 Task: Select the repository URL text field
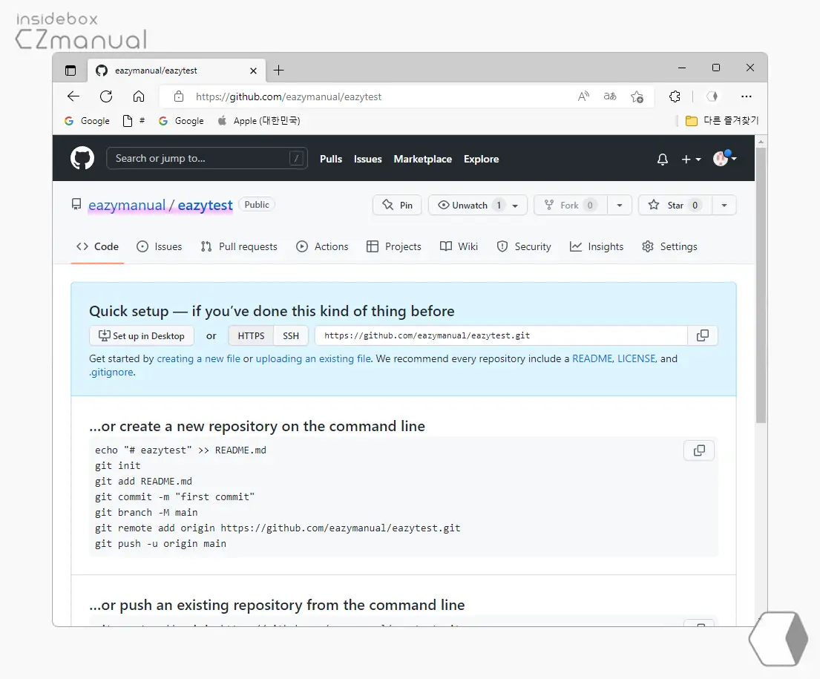coord(501,335)
